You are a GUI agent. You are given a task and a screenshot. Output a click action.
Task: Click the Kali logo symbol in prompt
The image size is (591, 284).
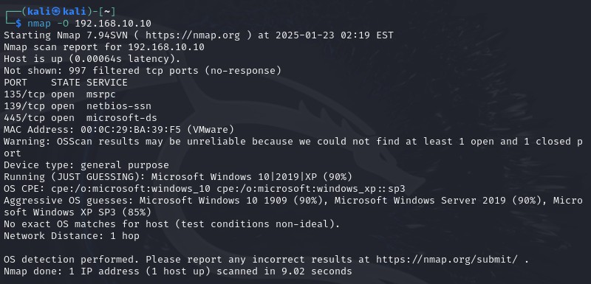point(57,12)
